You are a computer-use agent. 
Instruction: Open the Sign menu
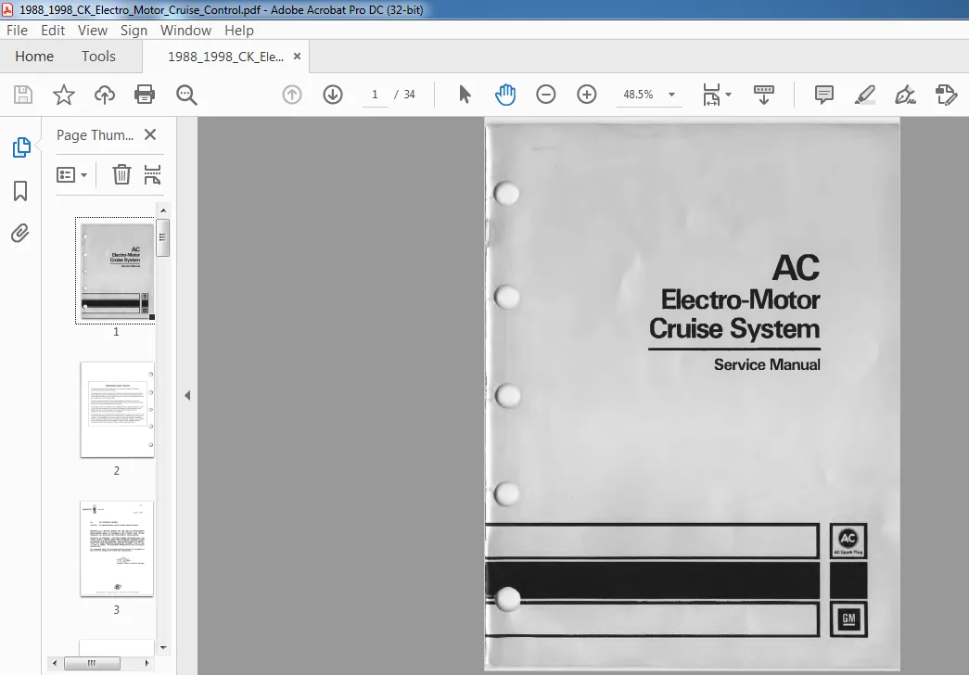pyautogui.click(x=134, y=31)
